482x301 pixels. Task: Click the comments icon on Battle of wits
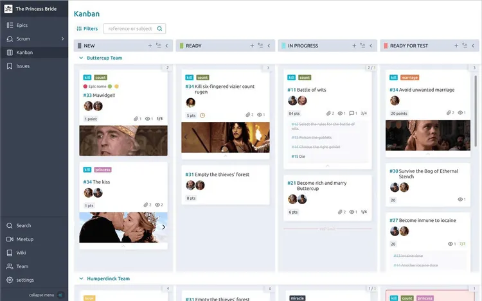click(352, 113)
